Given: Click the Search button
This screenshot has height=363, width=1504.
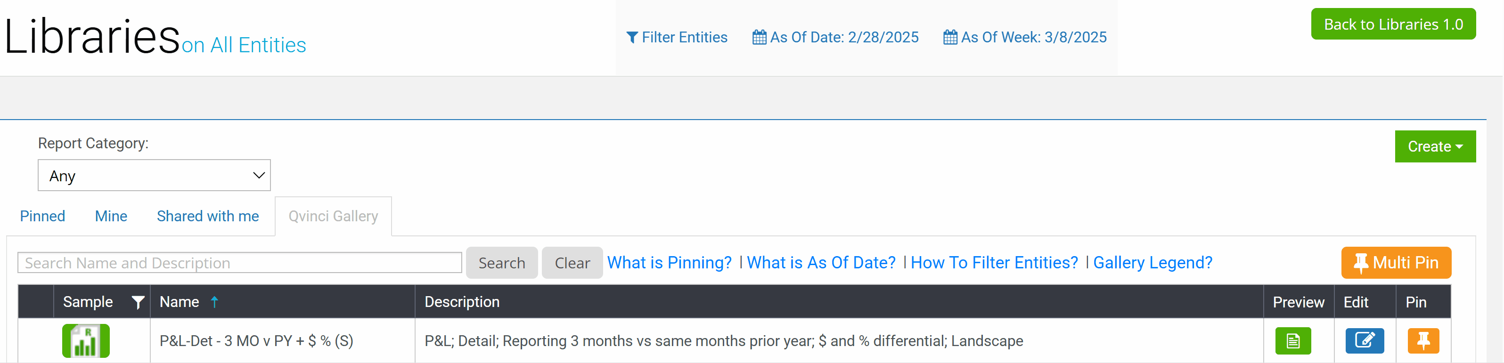Looking at the screenshot, I should pyautogui.click(x=501, y=263).
